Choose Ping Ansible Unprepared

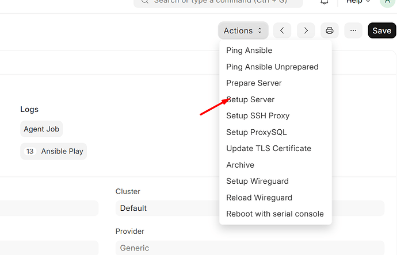pyautogui.click(x=272, y=67)
